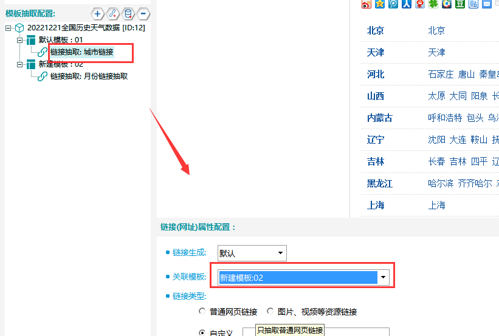Select the 自定义 radio button
The height and width of the screenshot is (336, 499).
(x=202, y=332)
